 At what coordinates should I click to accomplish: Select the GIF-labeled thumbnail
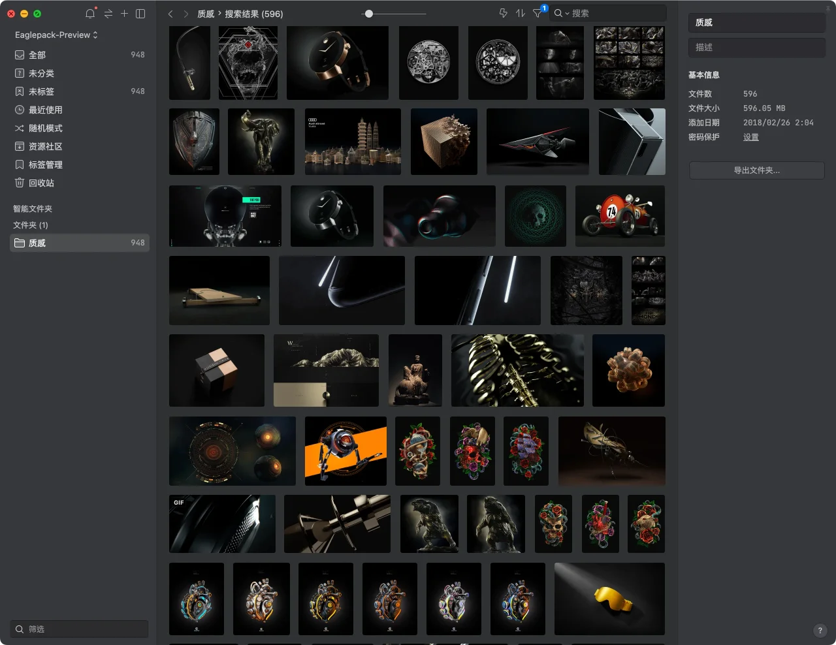pyautogui.click(x=222, y=524)
